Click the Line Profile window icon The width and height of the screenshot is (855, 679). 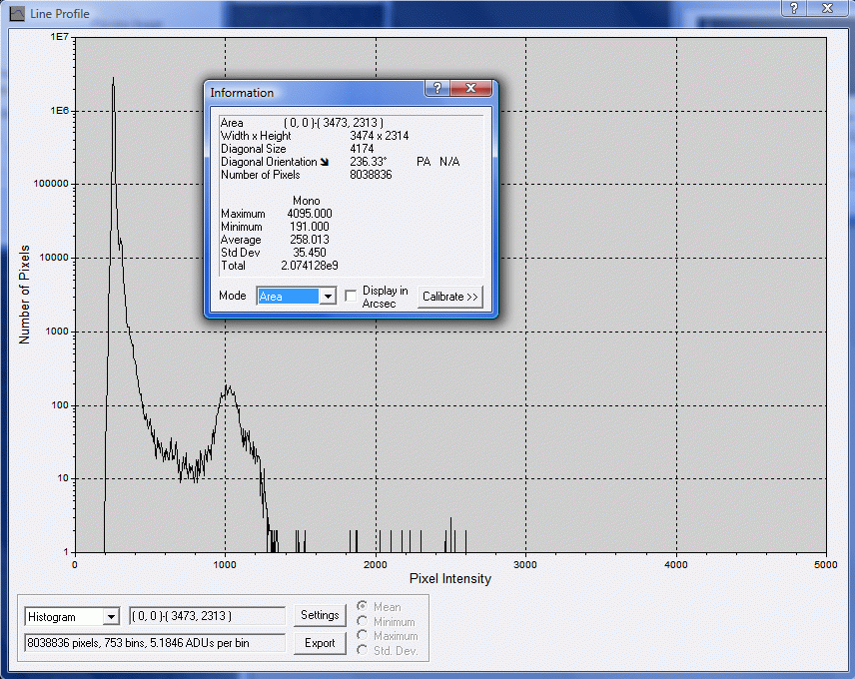(x=16, y=14)
